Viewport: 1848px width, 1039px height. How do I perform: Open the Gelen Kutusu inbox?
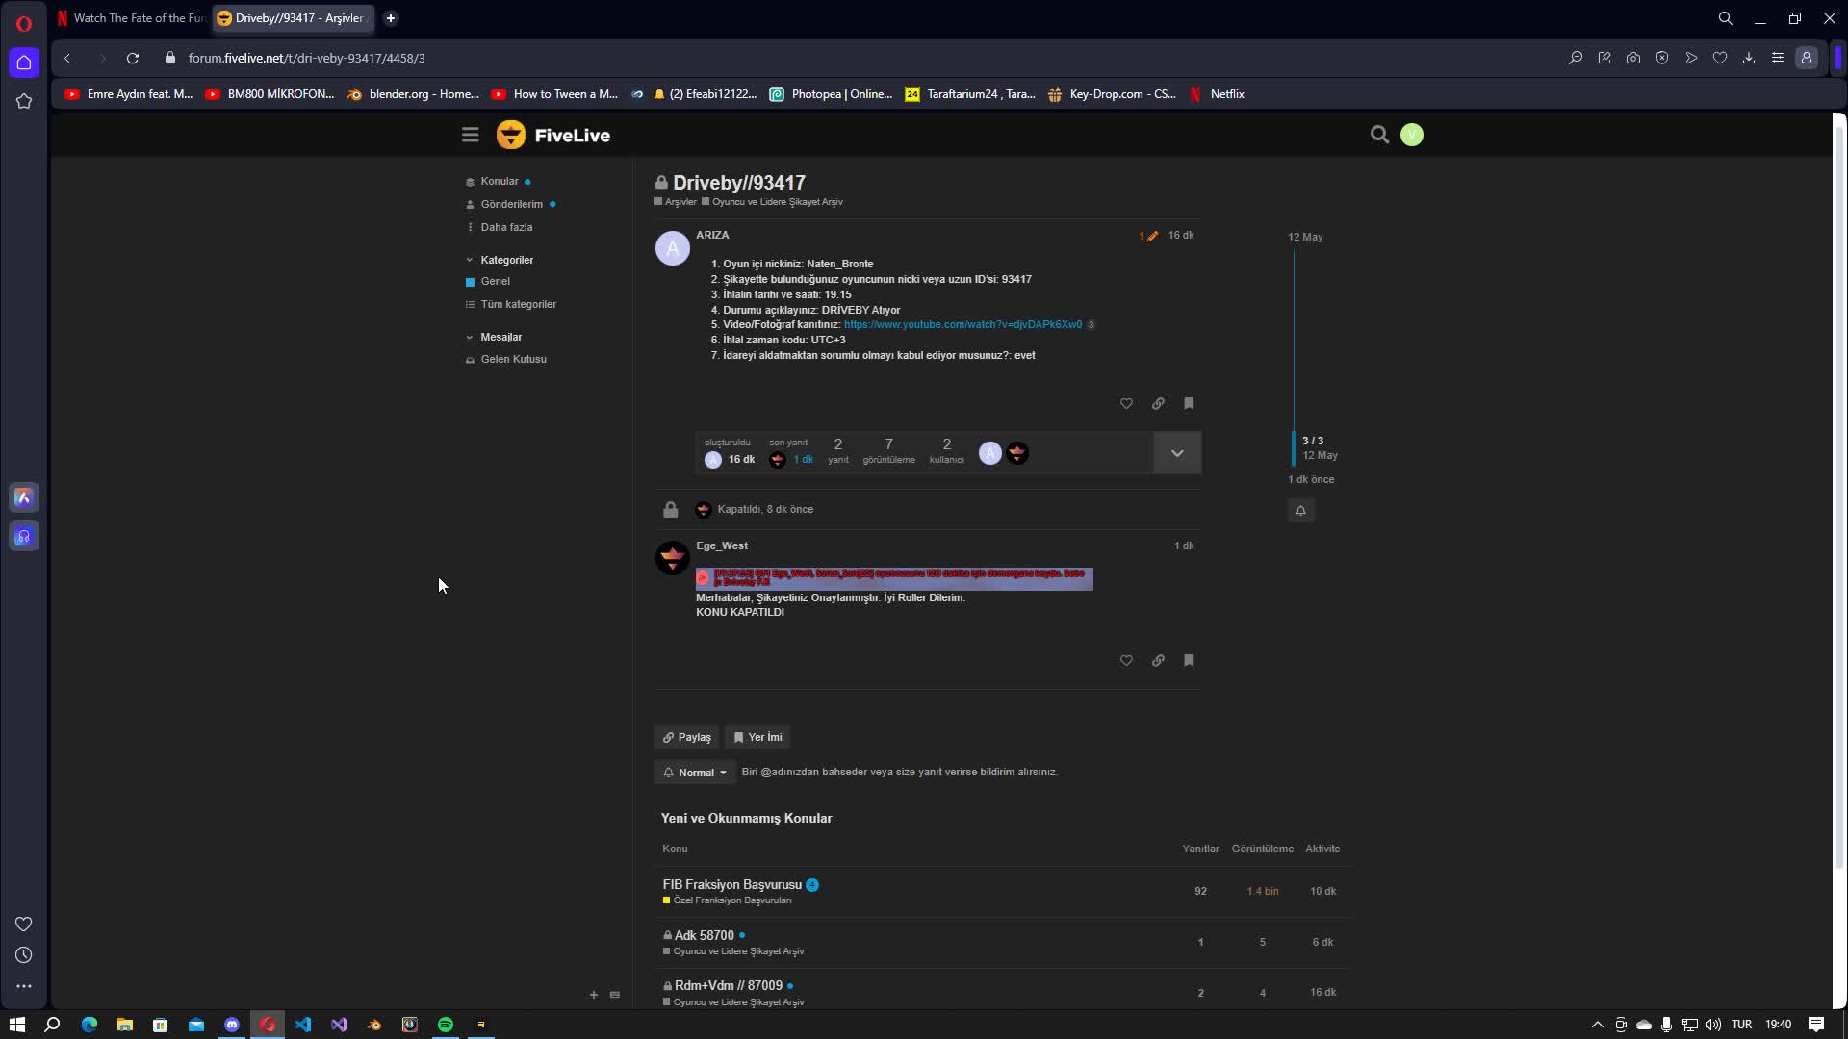pyautogui.click(x=513, y=358)
